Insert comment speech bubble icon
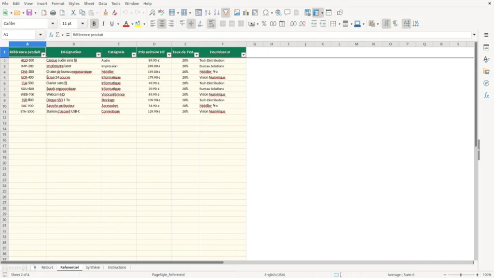 point(288,13)
